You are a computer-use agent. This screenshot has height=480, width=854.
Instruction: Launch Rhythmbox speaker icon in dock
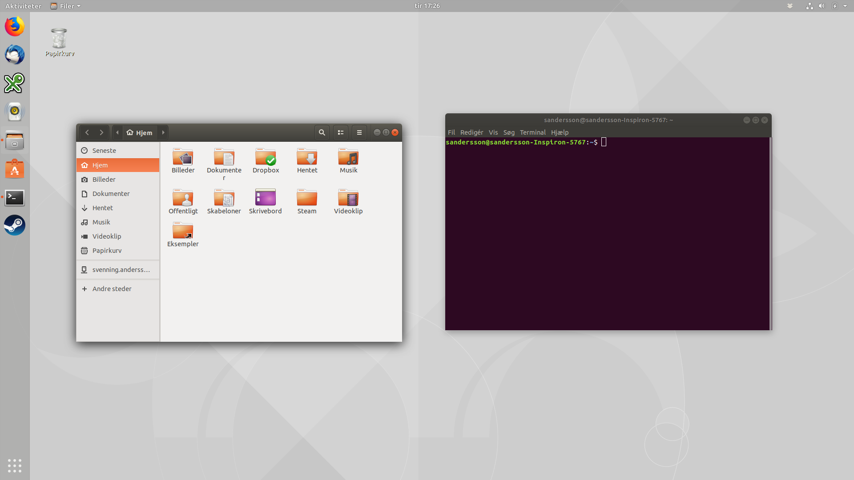[x=15, y=112]
